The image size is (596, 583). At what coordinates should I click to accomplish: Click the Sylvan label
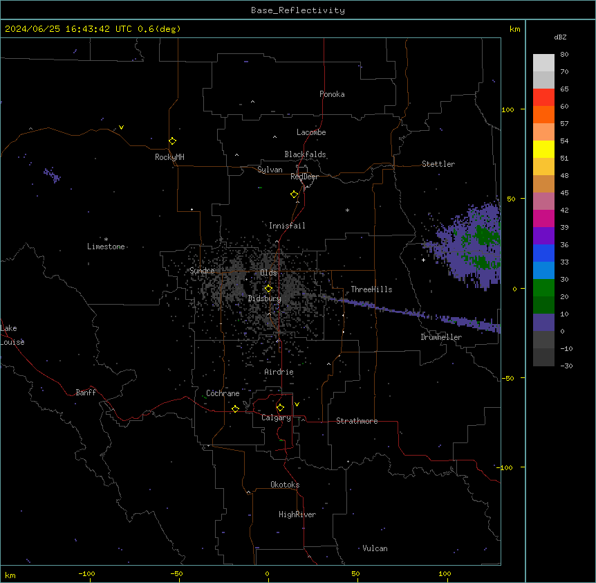click(x=270, y=170)
